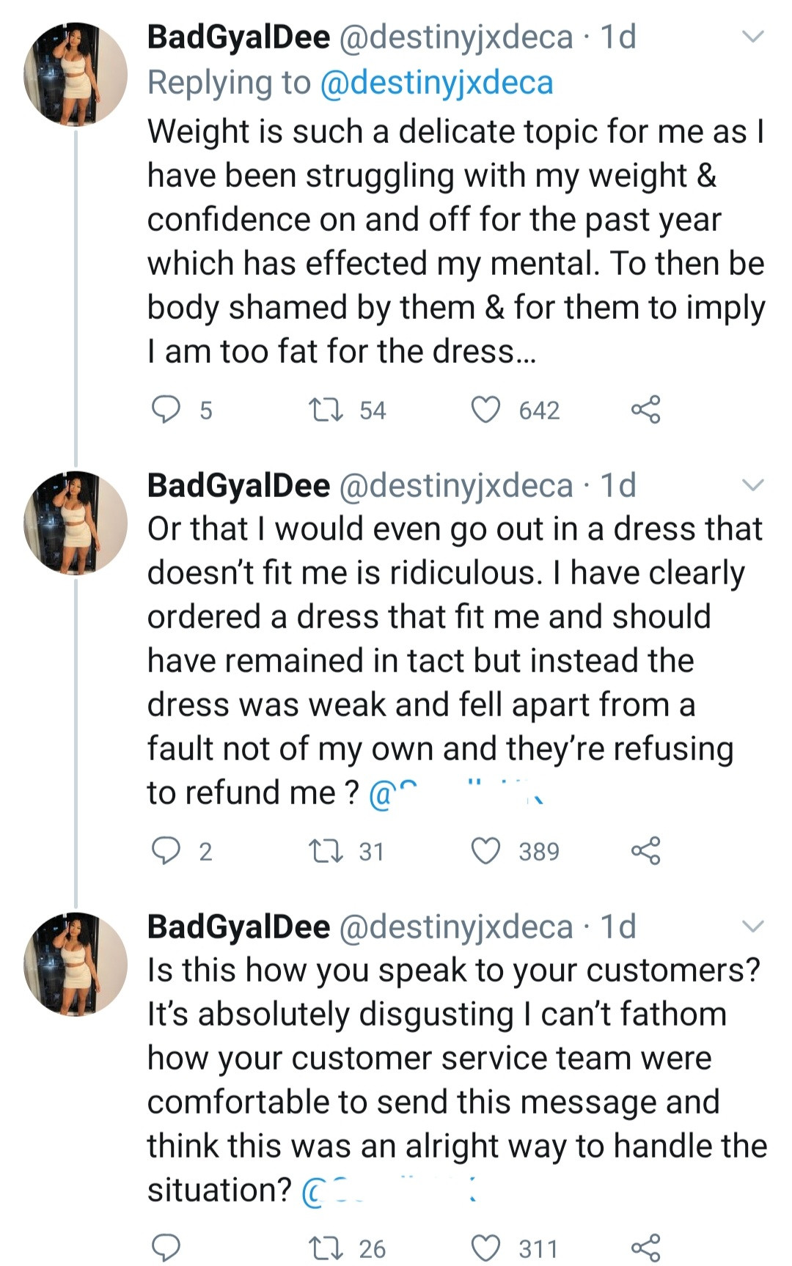
Task: View profile picture on the third tweet
Action: (76, 963)
